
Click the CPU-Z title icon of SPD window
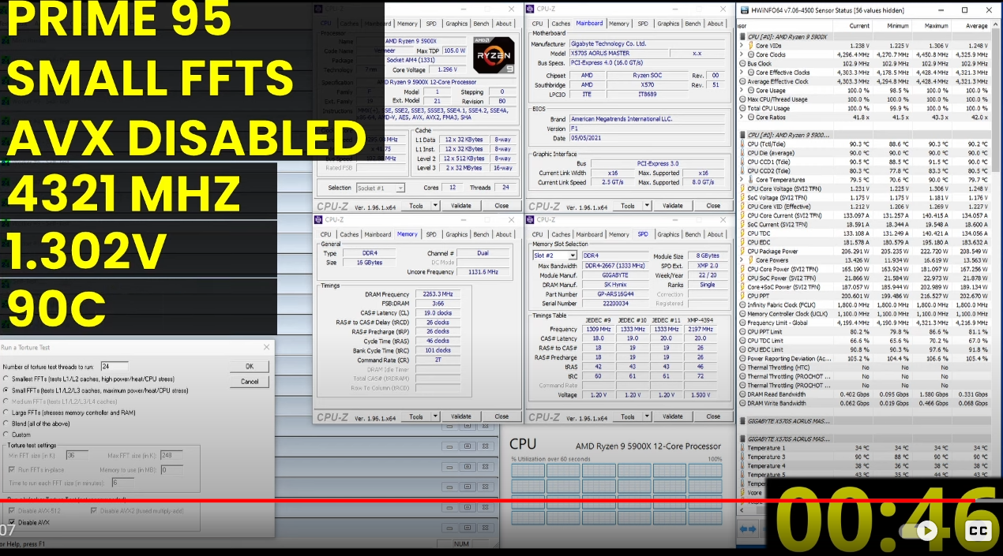point(532,220)
